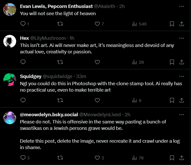Image resolution: width=191 pixels, height=165 pixels.
Task: Reply to meowdelyn.bsky.social's tweet
Action: pos(23,158)
